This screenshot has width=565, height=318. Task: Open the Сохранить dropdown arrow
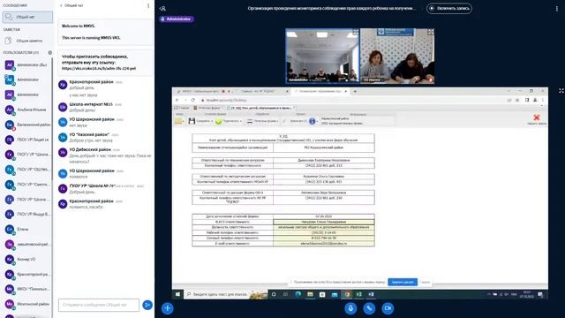(x=212, y=121)
